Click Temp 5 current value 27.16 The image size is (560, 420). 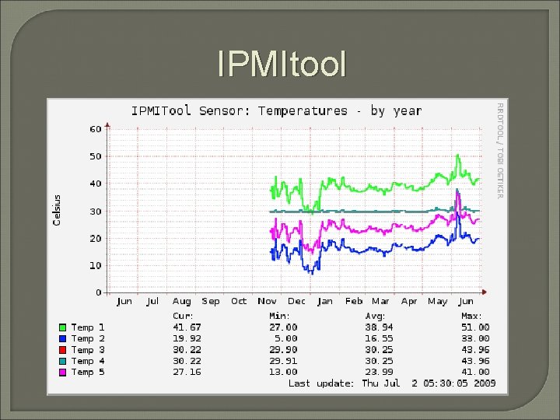[187, 372]
